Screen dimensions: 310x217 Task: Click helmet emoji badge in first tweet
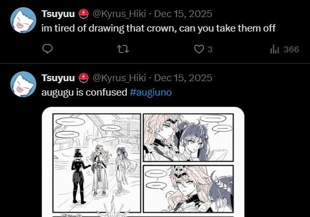coord(84,14)
